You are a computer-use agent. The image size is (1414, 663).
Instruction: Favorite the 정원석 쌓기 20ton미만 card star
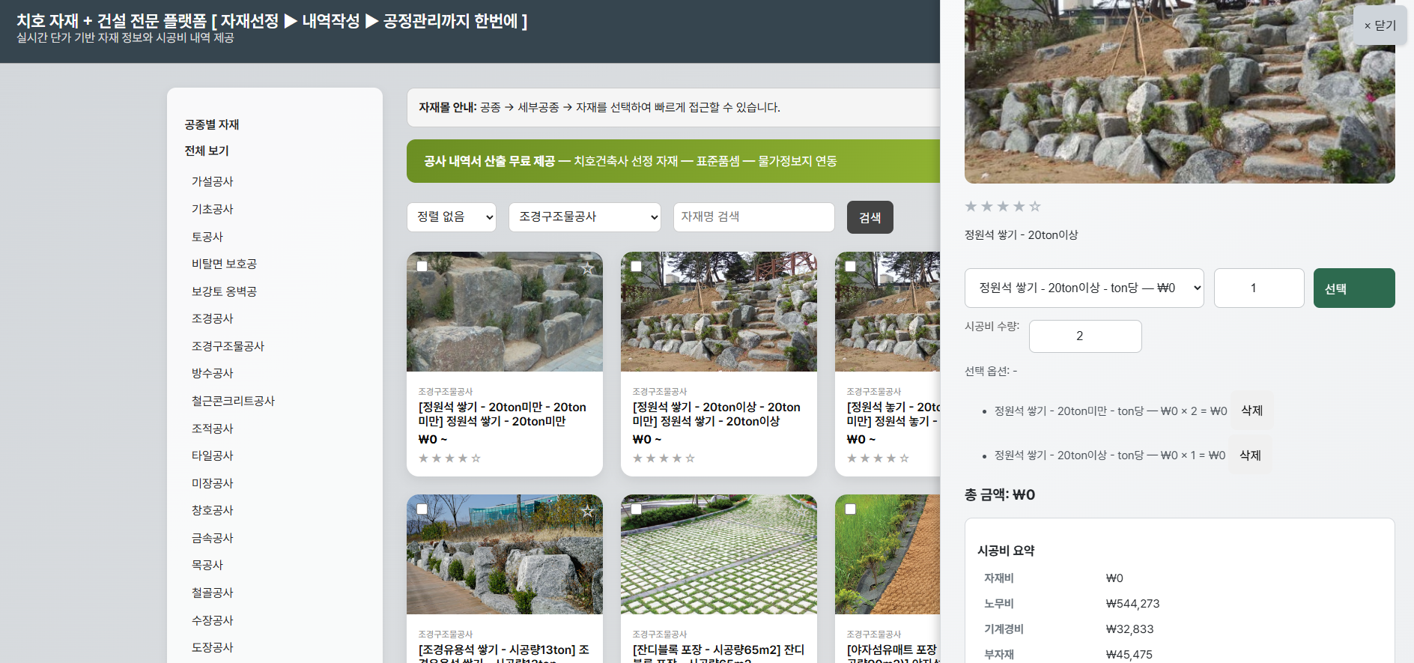(x=588, y=267)
